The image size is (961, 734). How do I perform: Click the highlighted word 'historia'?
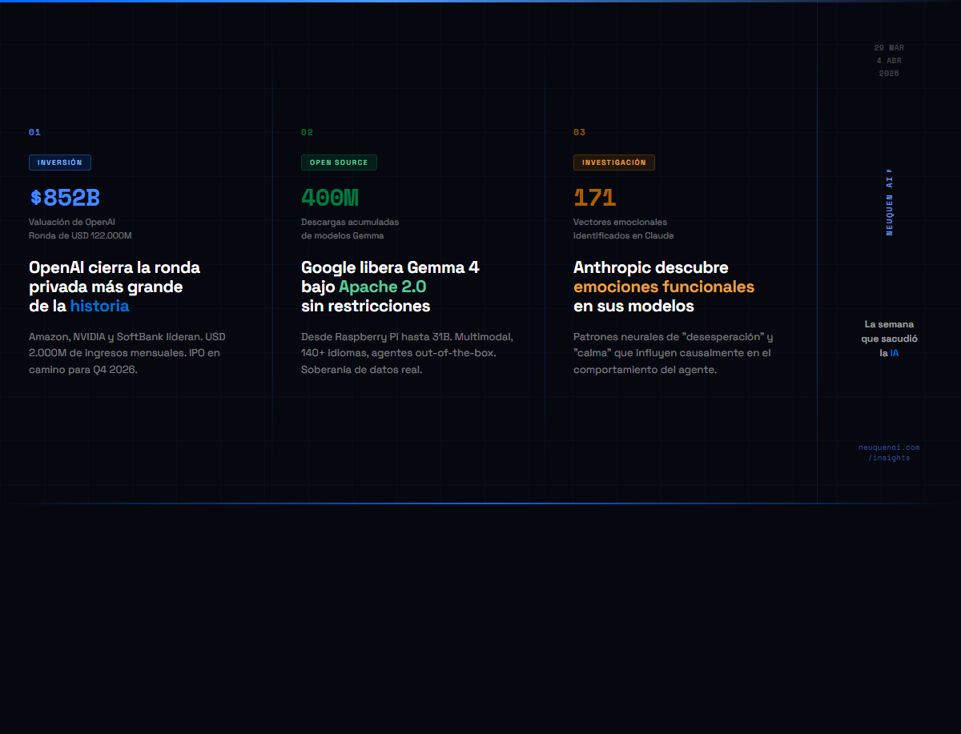pos(99,306)
